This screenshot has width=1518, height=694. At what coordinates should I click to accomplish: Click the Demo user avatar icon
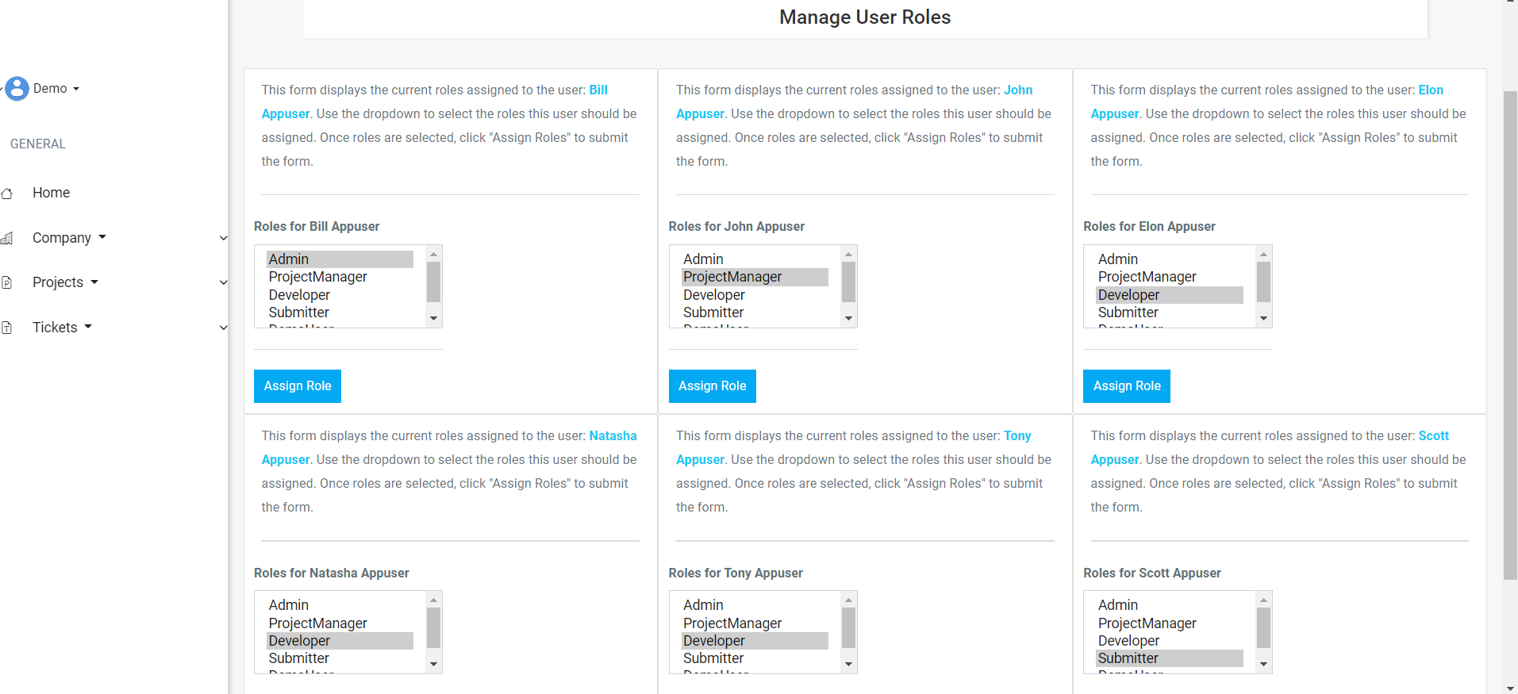pyautogui.click(x=17, y=89)
